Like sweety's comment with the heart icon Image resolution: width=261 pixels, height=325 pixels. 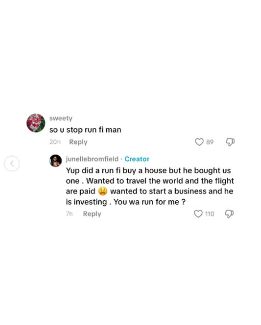tap(199, 142)
